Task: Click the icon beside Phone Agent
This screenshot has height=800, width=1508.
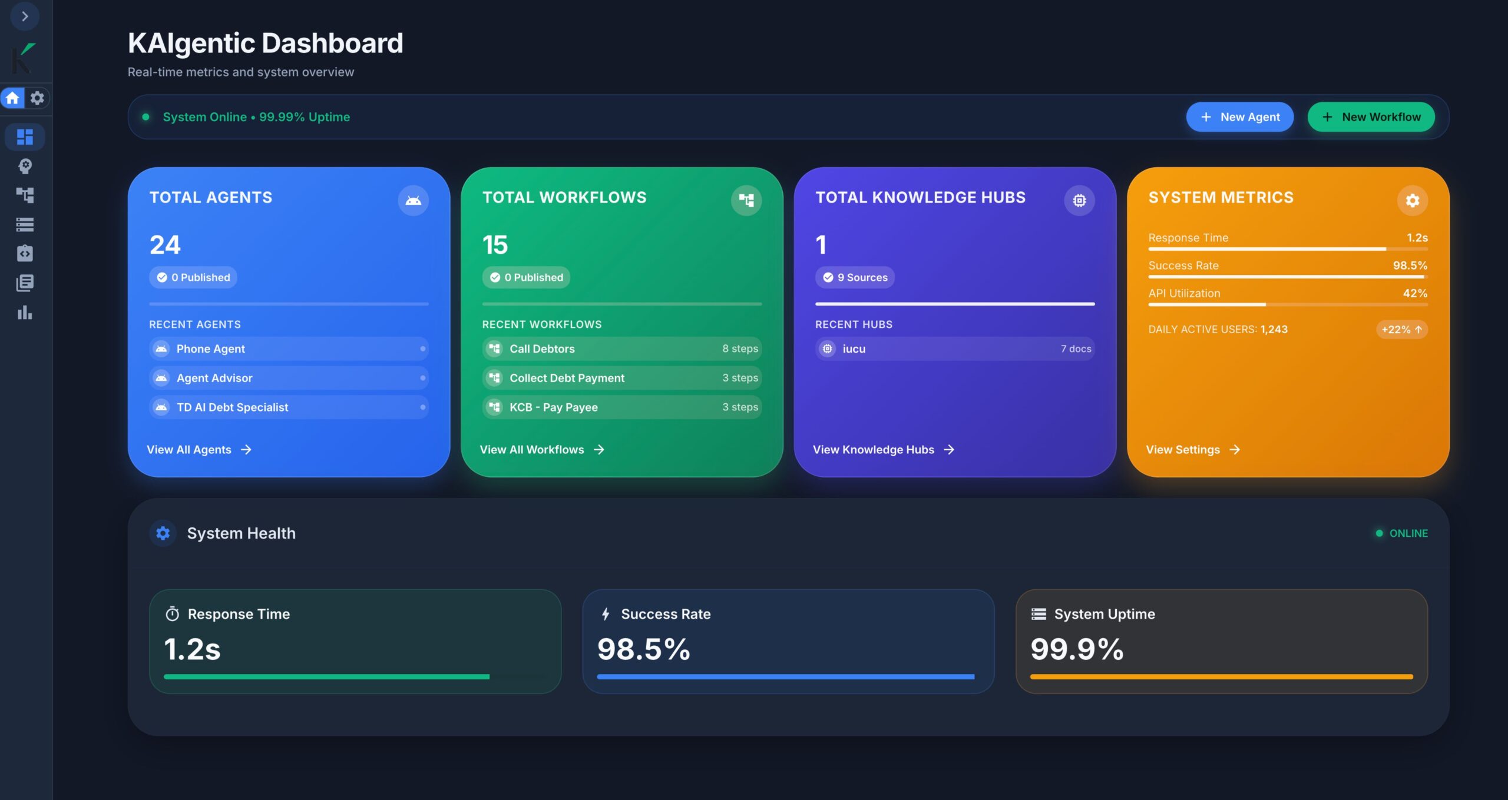Action: coord(161,348)
